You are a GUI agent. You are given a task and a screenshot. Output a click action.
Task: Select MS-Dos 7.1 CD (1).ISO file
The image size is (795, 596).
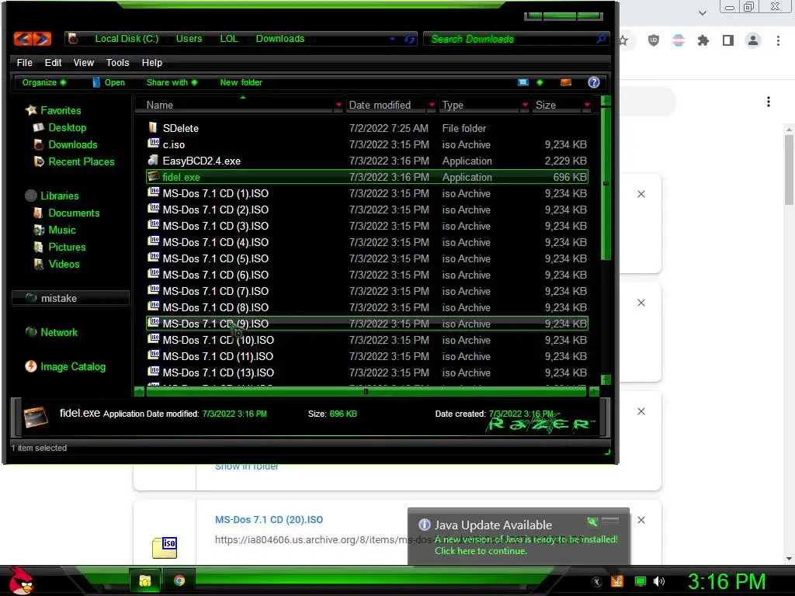click(x=216, y=193)
